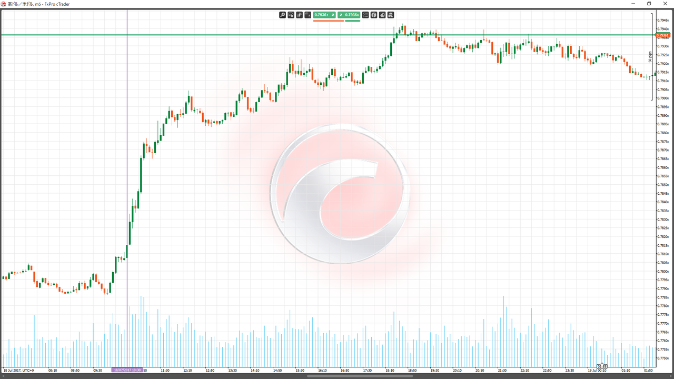Click the green buy button 0.7936
This screenshot has height=379, width=674.
click(349, 15)
